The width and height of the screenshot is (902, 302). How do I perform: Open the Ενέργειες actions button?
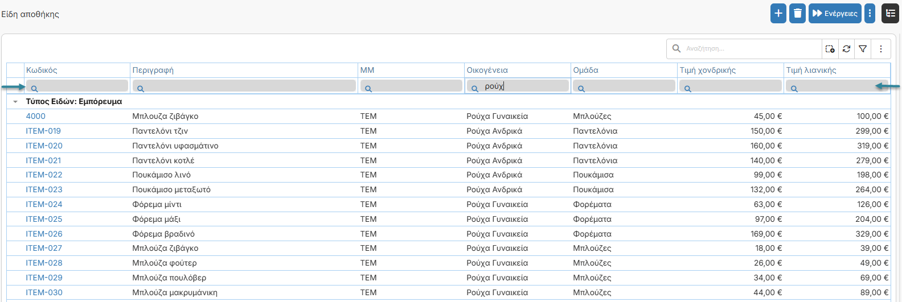tap(835, 13)
